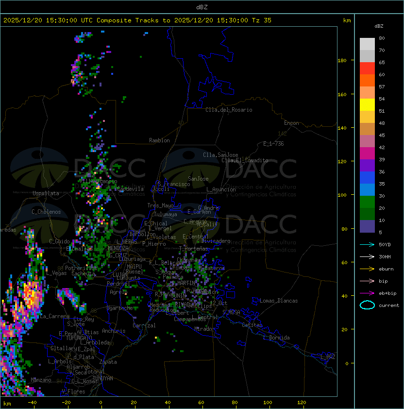Click the 'V_Flores' map label
The height and width of the screenshot is (409, 404).
73,392
